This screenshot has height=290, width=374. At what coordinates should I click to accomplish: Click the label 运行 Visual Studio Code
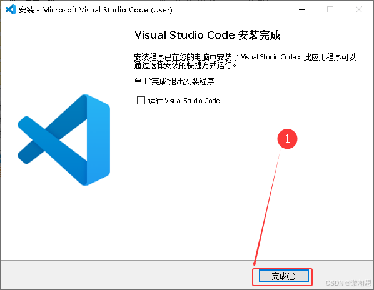coord(184,101)
